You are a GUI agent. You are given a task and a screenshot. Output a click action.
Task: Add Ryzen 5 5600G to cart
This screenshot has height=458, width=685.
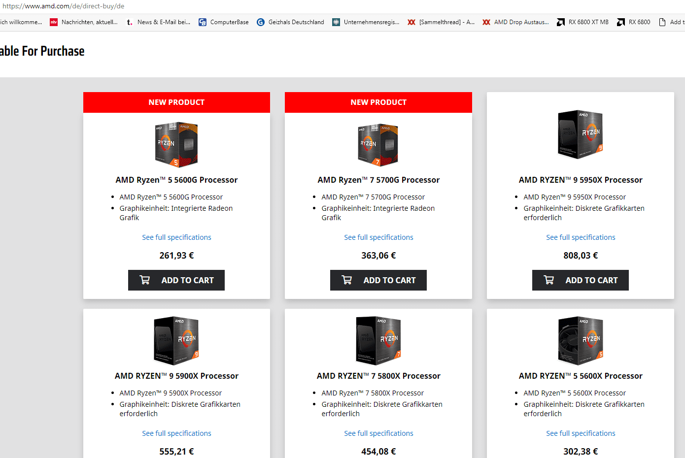176,280
